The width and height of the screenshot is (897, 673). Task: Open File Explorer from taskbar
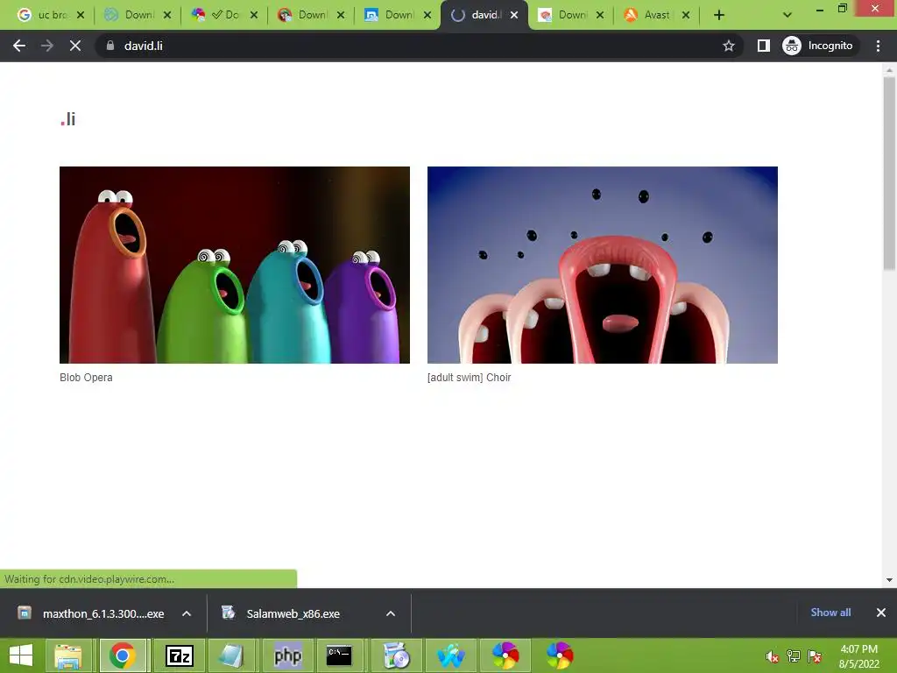[68, 655]
